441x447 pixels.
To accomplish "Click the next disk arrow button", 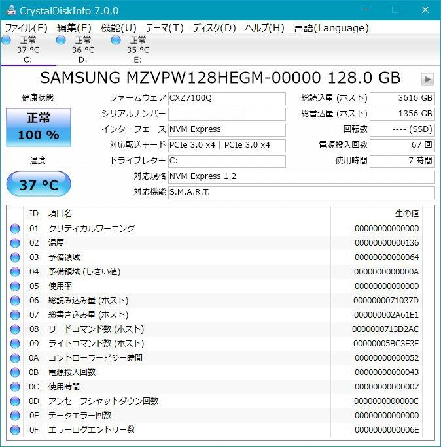I will click(x=427, y=79).
